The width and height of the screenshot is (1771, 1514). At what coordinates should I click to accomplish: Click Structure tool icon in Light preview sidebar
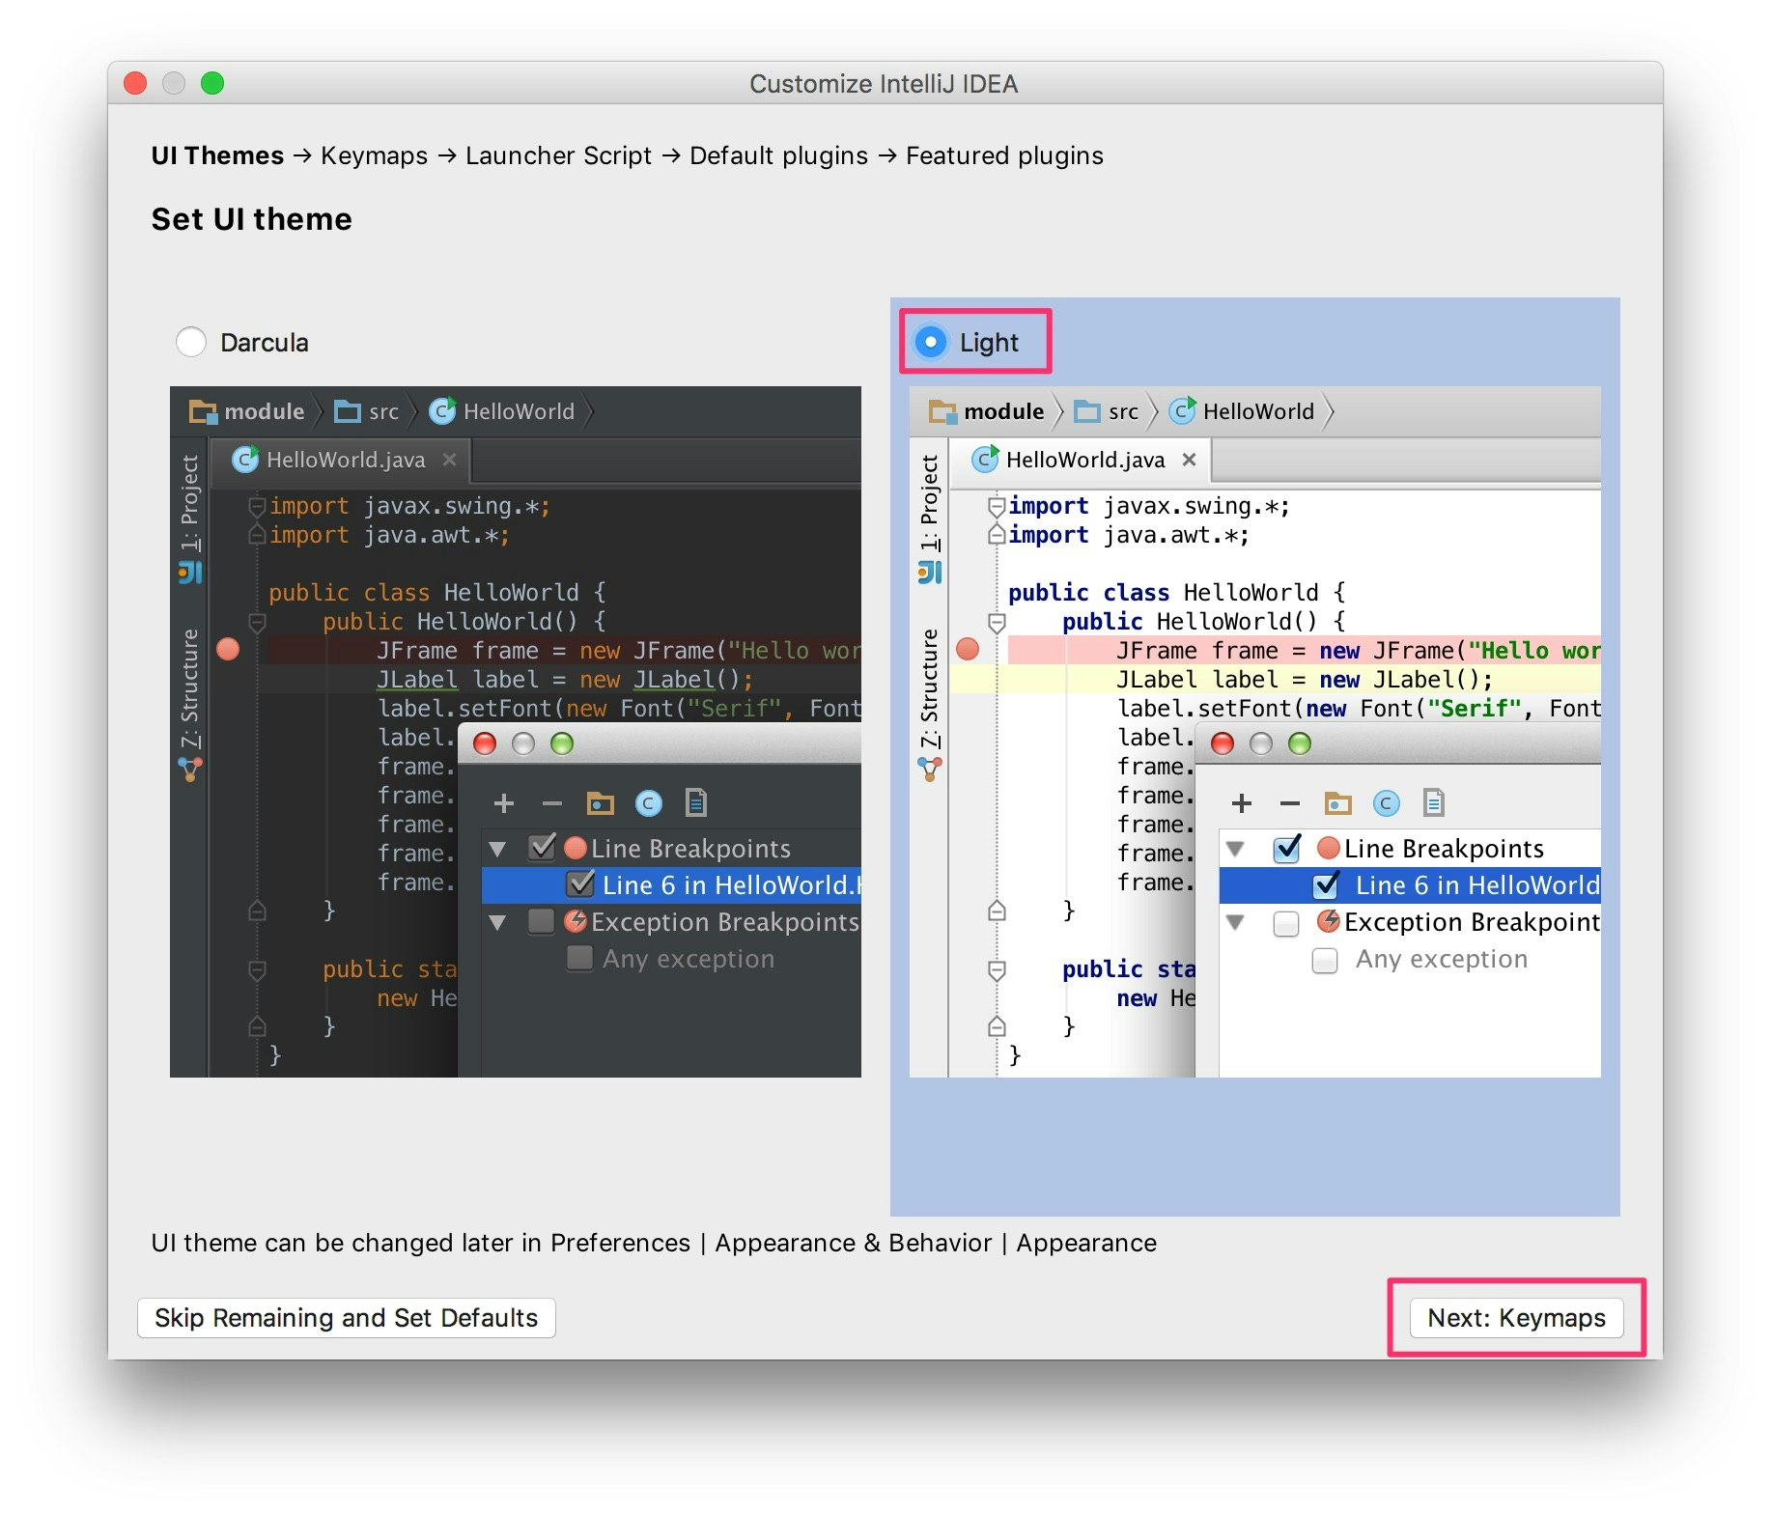click(929, 770)
